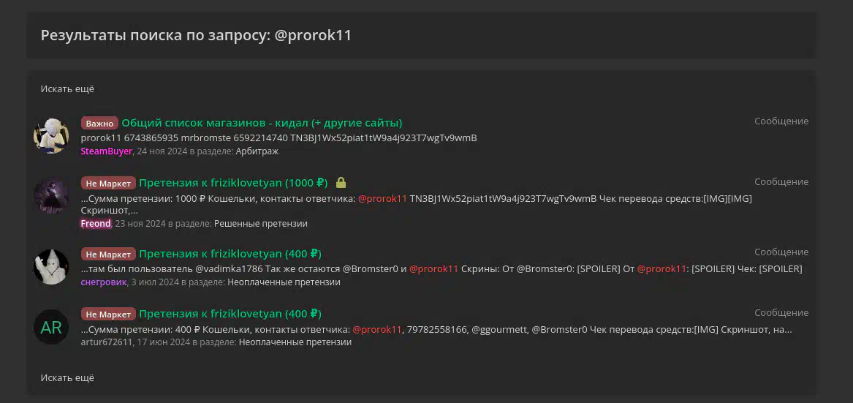Image resolution: width=853 pixels, height=403 pixels.
Task: Click the Сообщение label in SteamBuyer's result
Action: (781, 121)
